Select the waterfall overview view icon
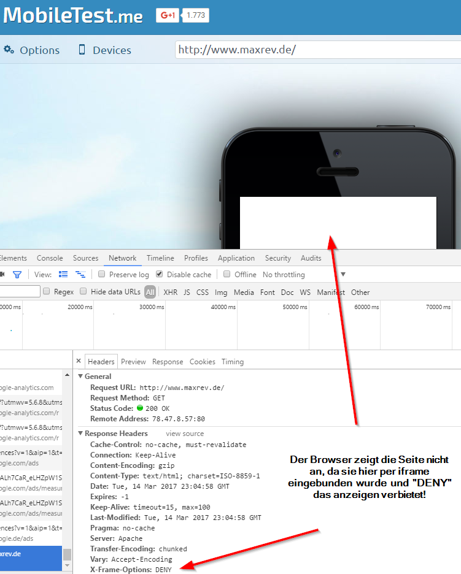The width and height of the screenshot is (461, 574). point(80,274)
